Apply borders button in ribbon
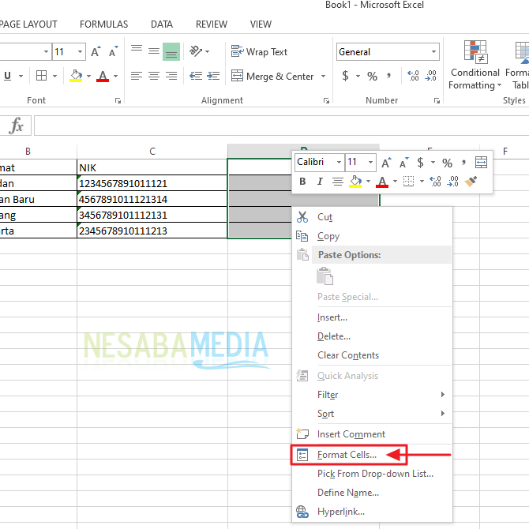The height and width of the screenshot is (529, 529). point(42,76)
